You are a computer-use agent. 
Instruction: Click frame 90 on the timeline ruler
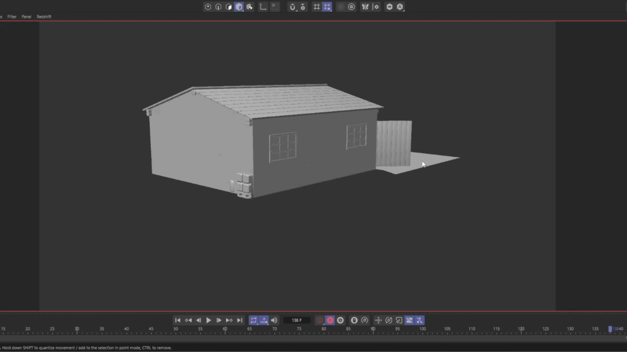(373, 329)
